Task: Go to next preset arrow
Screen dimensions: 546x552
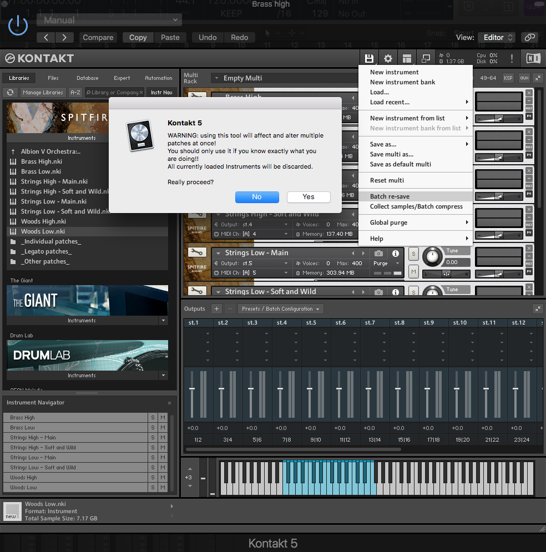Action: tap(64, 37)
